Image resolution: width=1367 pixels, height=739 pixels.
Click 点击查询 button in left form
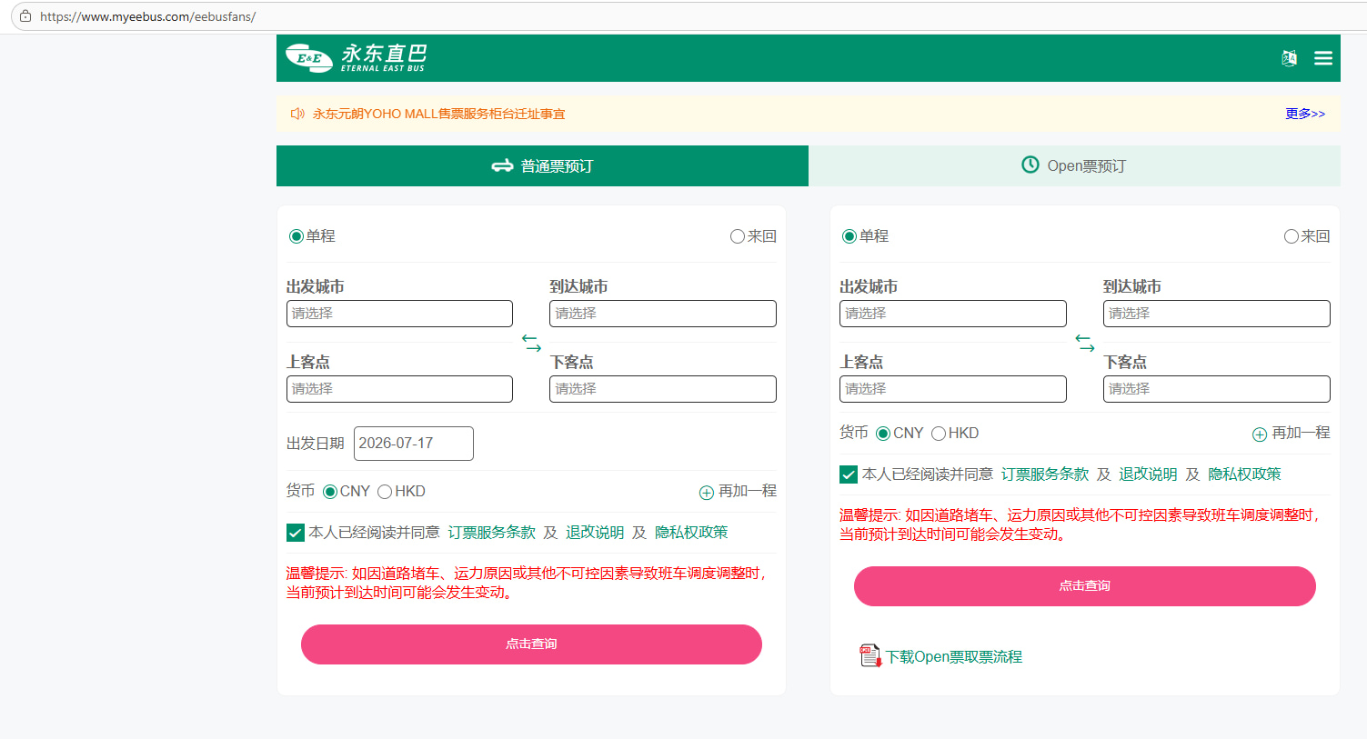click(531, 644)
